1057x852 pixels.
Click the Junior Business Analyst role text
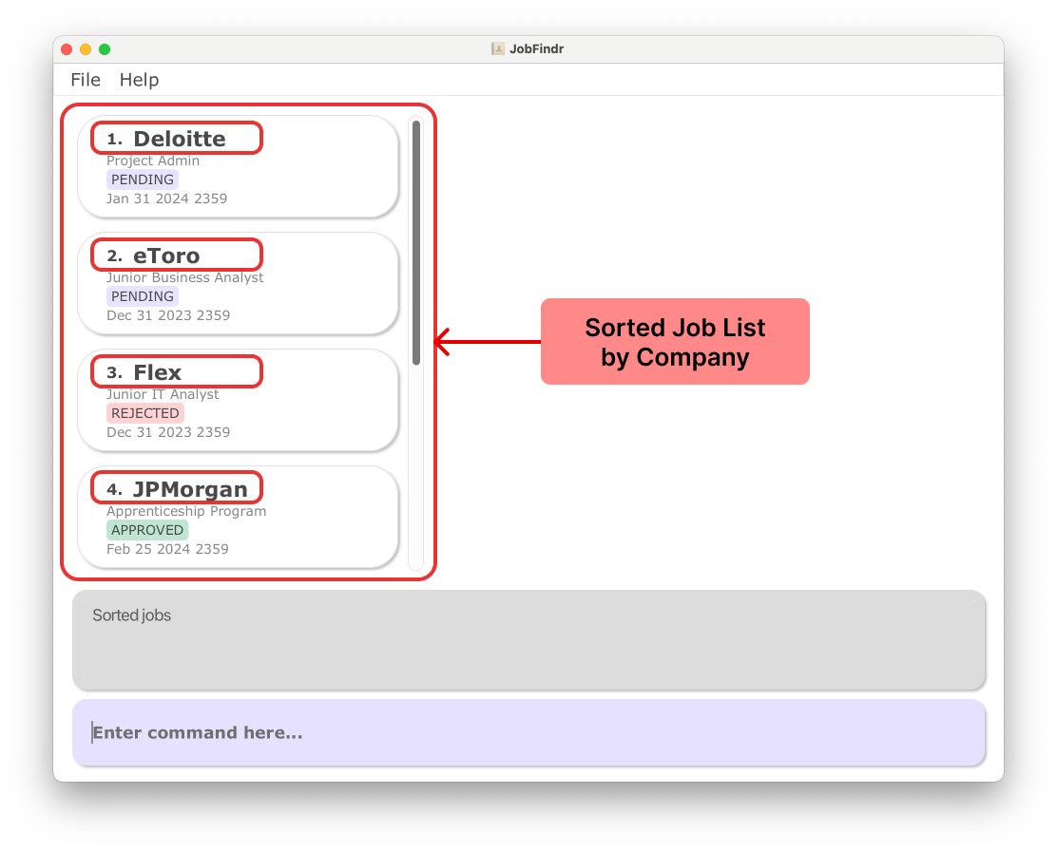[x=184, y=277]
